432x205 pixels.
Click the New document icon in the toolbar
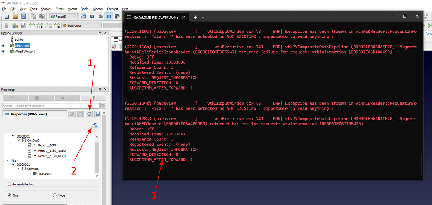click(x=7, y=16)
